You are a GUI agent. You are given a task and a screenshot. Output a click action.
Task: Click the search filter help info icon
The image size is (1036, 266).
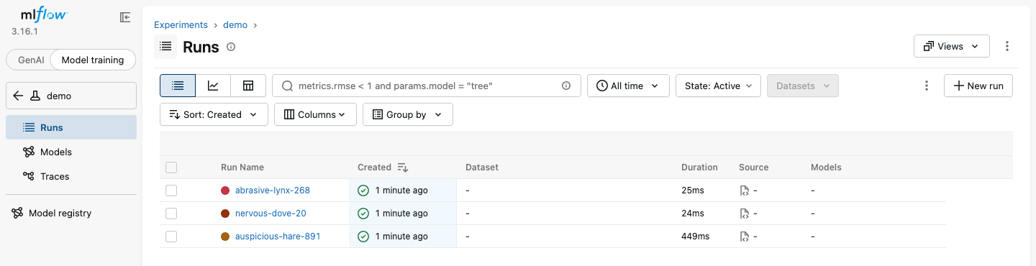click(566, 86)
